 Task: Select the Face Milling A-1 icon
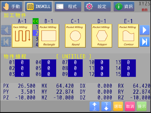click(x=22, y=36)
